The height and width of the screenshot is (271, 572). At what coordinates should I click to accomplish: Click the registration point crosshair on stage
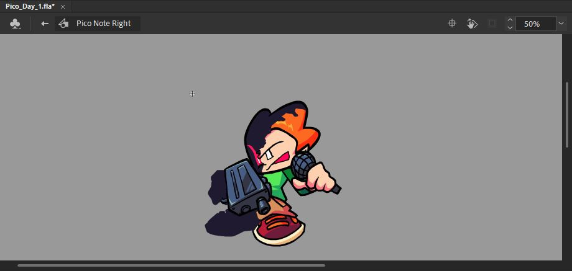[192, 94]
